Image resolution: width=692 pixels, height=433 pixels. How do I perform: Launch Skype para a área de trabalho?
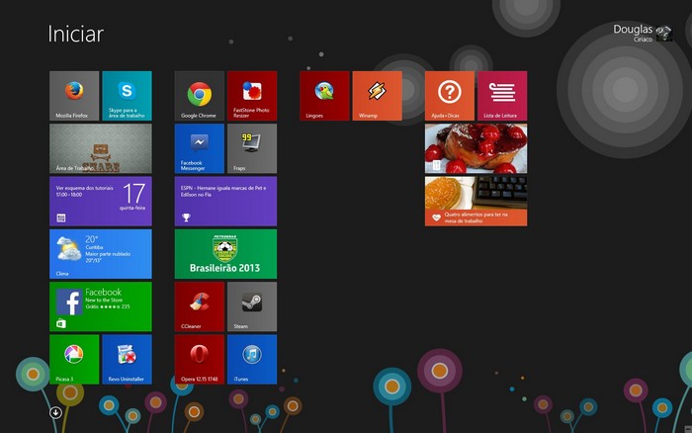127,96
